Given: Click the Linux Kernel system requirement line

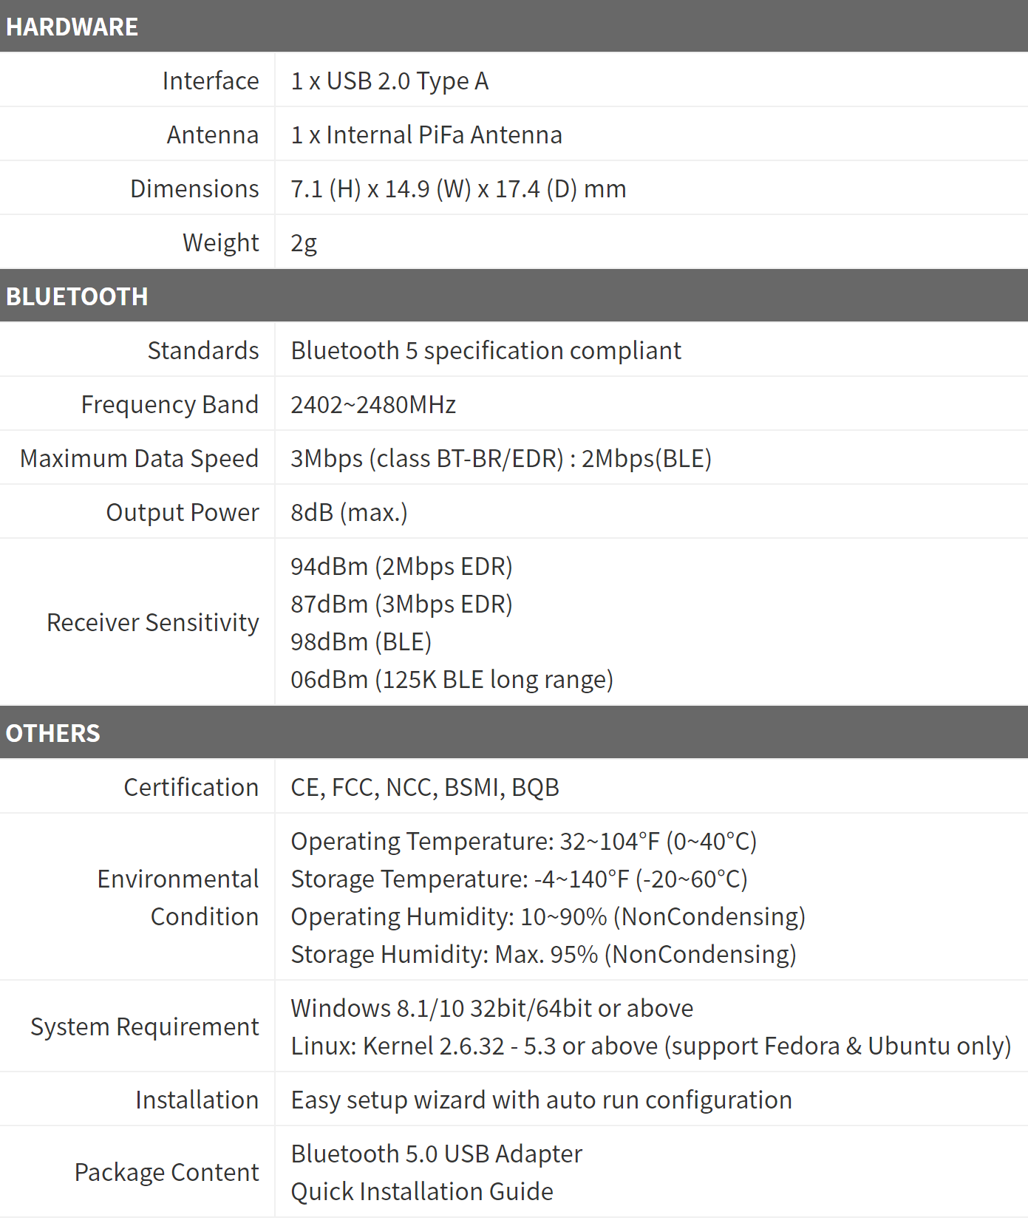Looking at the screenshot, I should 650,1046.
